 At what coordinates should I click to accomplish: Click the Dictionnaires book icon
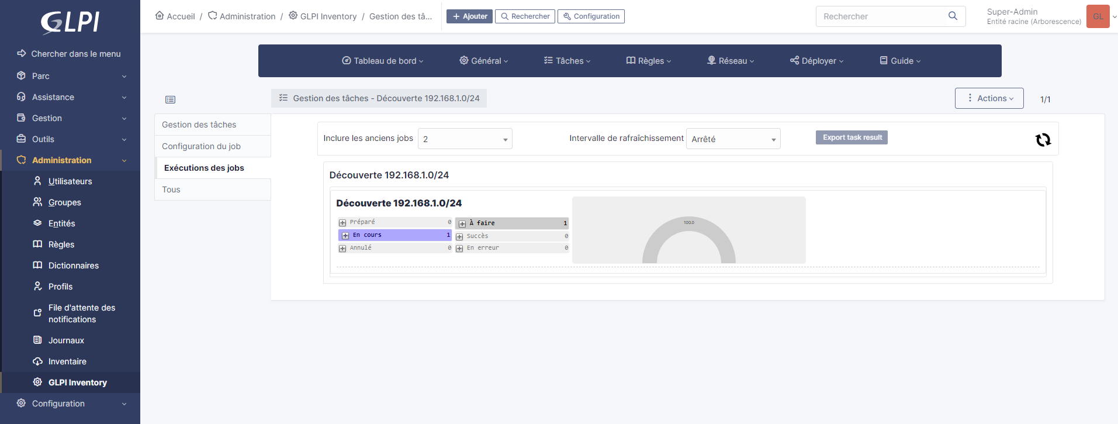coord(37,265)
